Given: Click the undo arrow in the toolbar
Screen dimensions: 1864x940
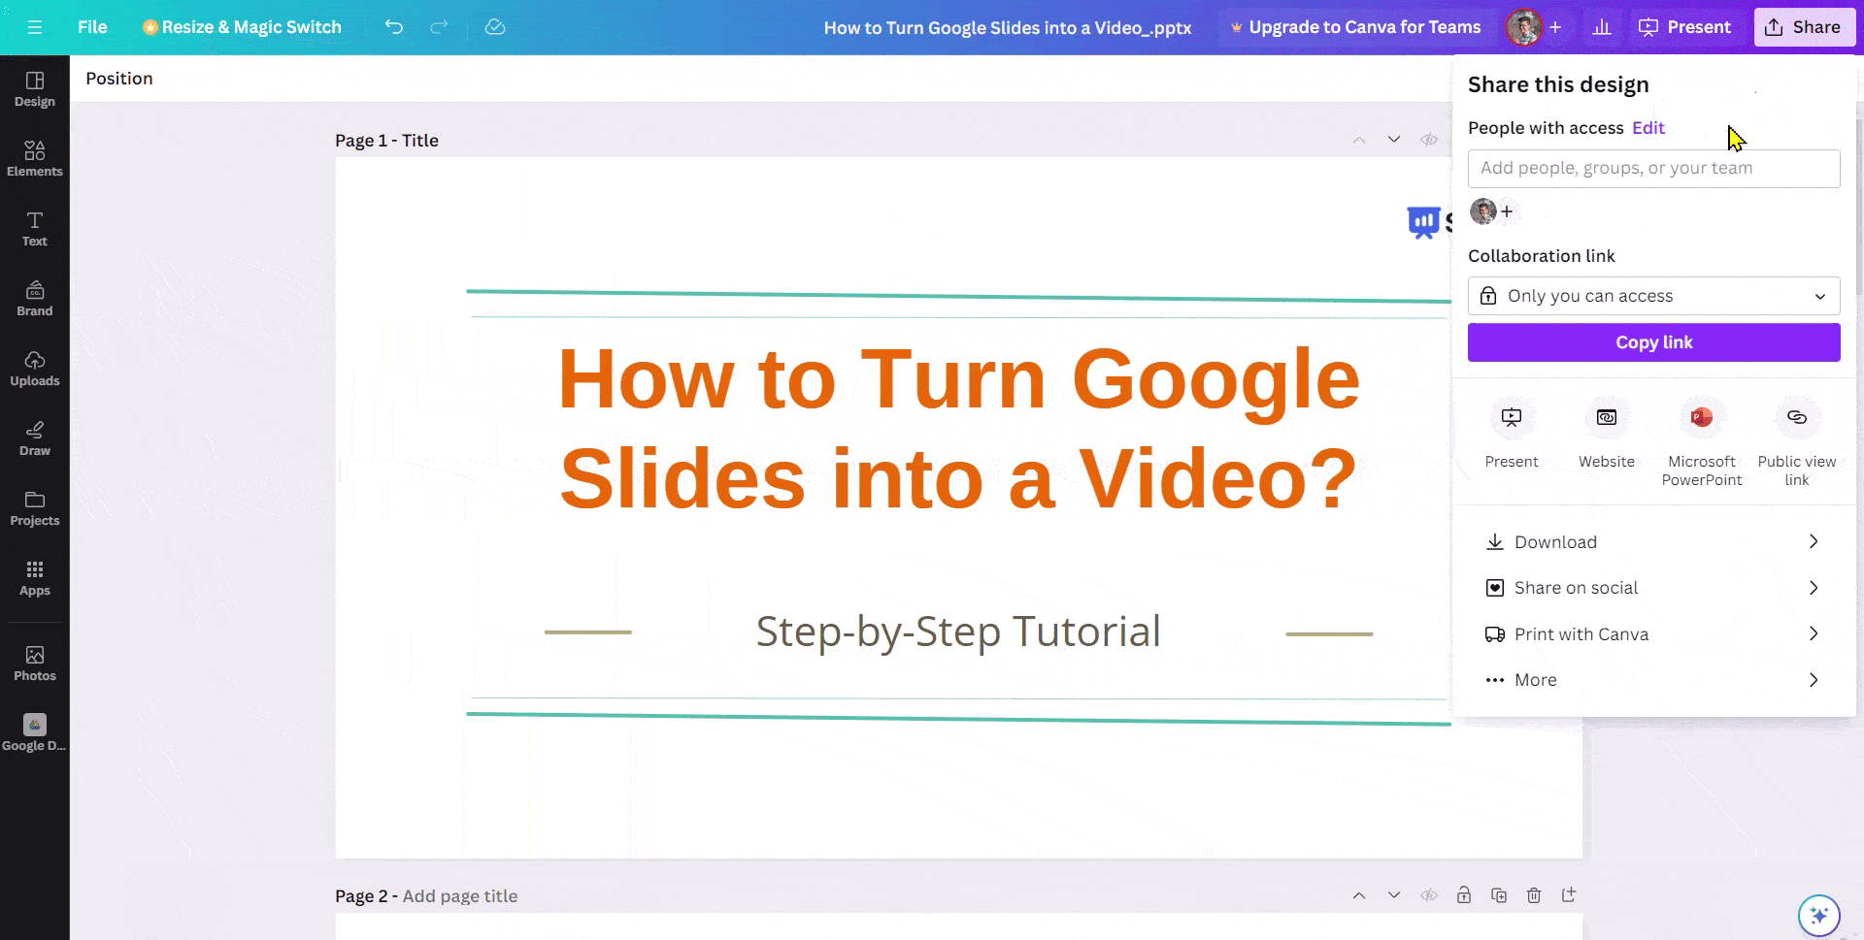Looking at the screenshot, I should pos(394,27).
